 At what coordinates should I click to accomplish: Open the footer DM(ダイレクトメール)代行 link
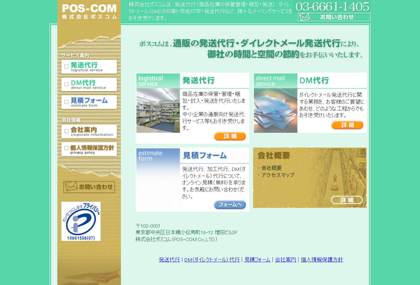click(212, 260)
